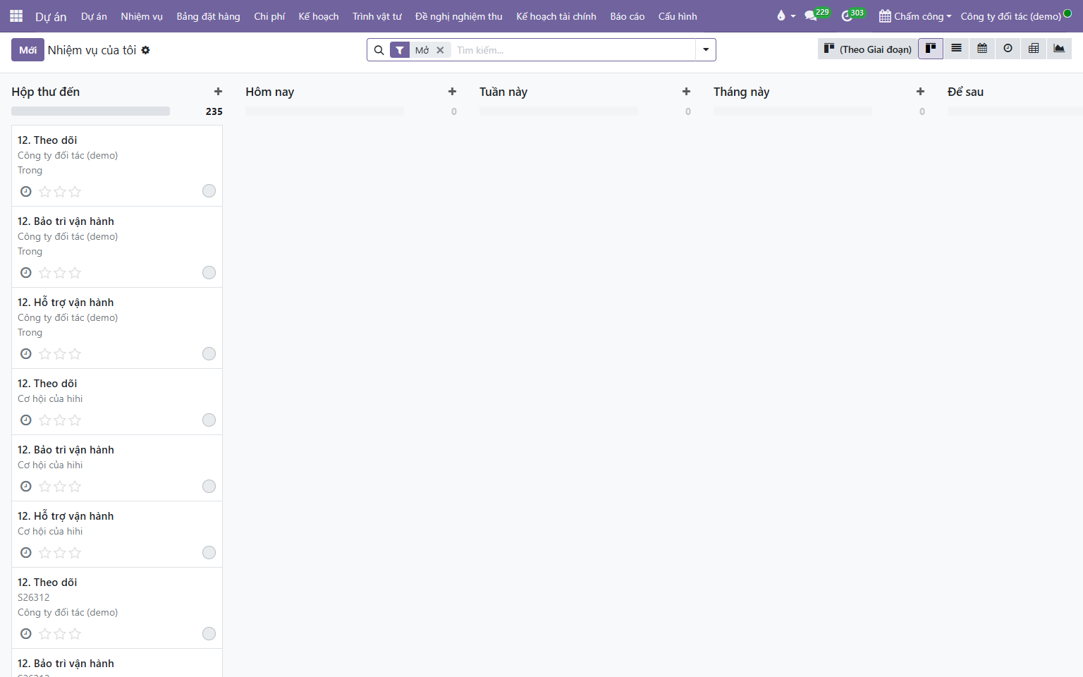Open the Kế hoạch tài chính menu
Viewport: 1083px width, 677px height.
point(556,16)
